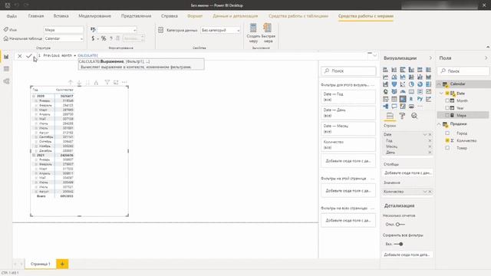Toggle the Сохранить все фильтры switch
Viewport: 491px width, 276px height.
tap(399, 244)
